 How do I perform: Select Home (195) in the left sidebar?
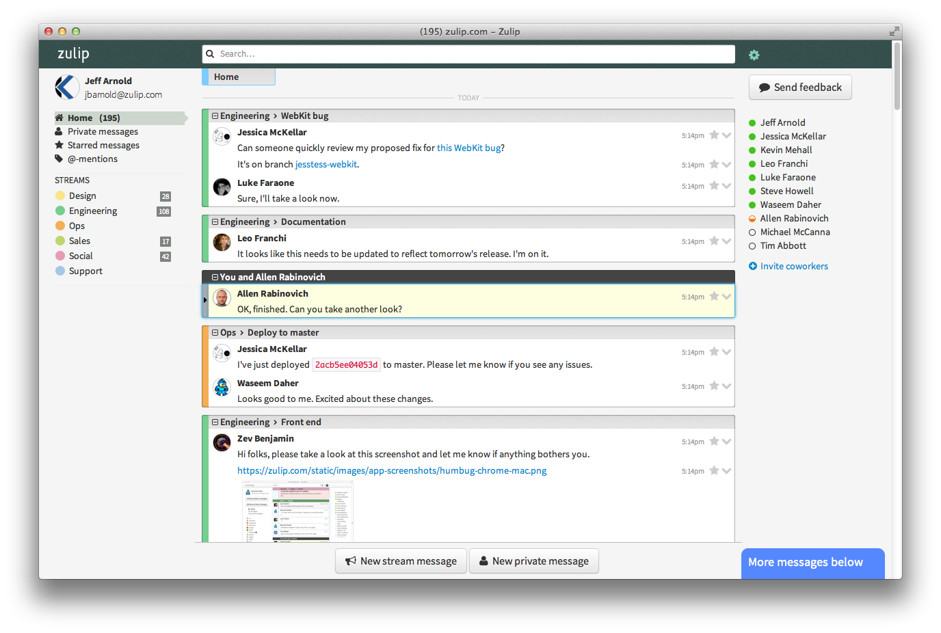[120, 118]
